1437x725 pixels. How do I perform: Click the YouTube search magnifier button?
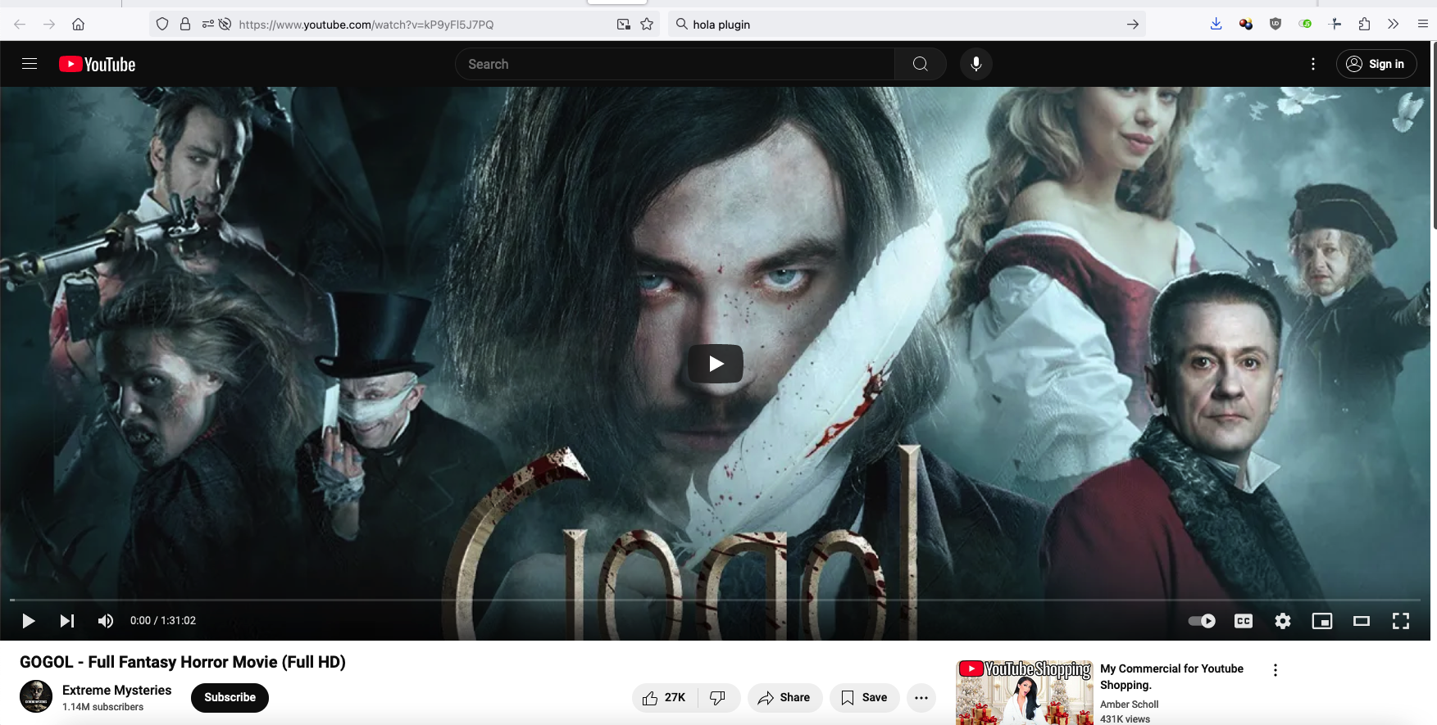[921, 64]
